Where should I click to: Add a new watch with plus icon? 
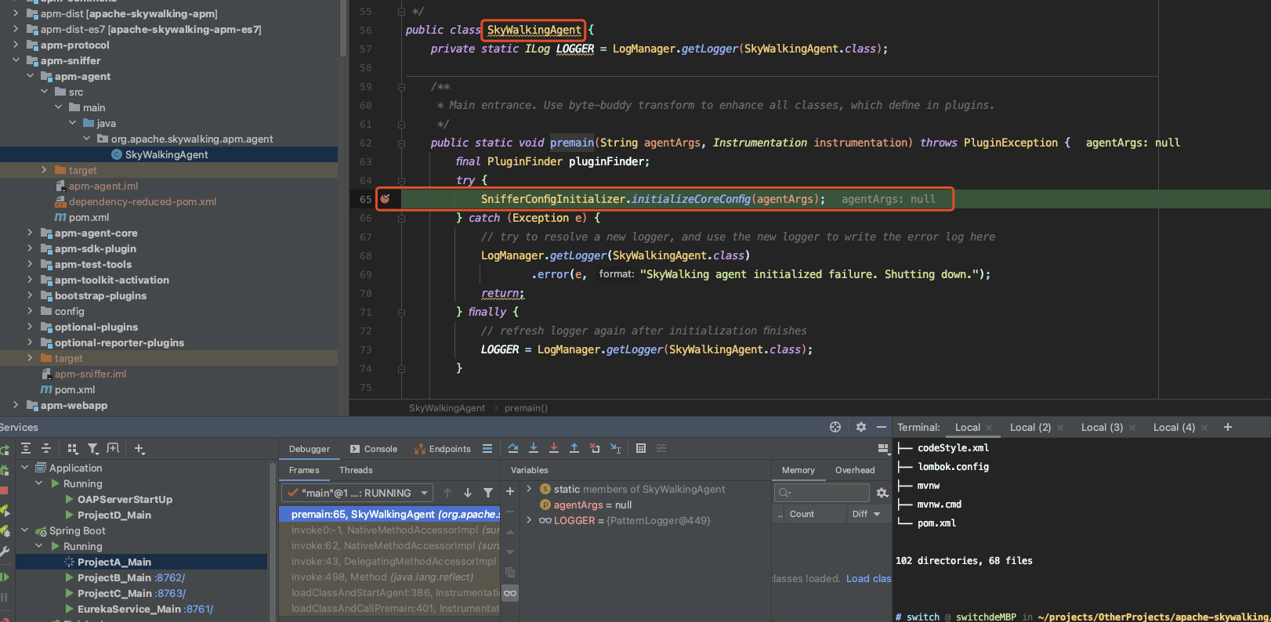pyautogui.click(x=510, y=491)
